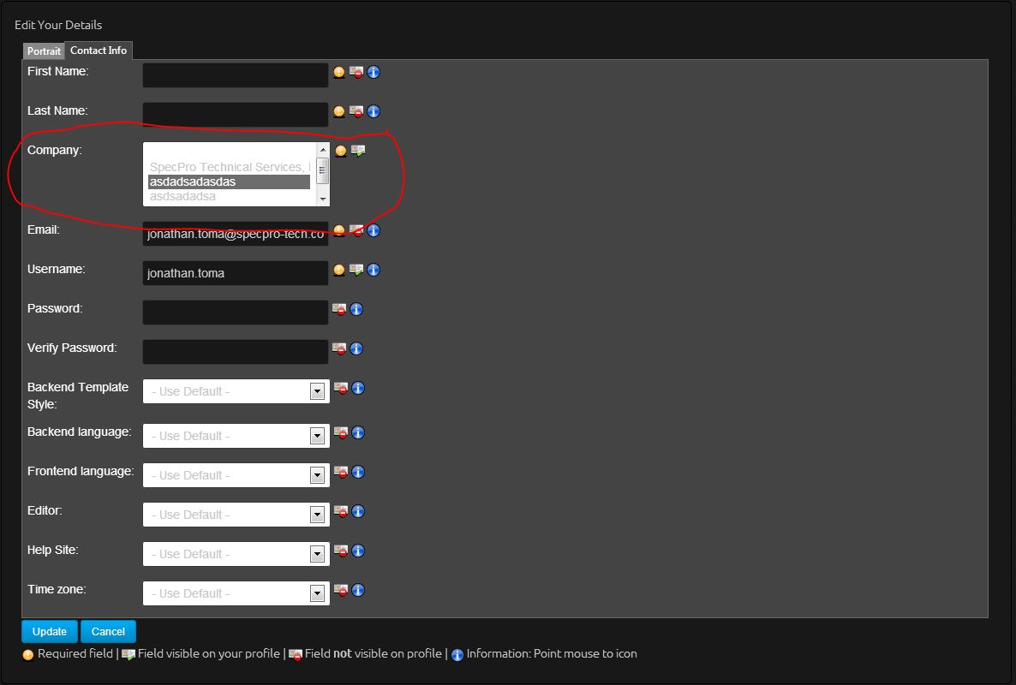Click the not-visible icon beside Verify Password
The height and width of the screenshot is (685, 1016).
339,349
